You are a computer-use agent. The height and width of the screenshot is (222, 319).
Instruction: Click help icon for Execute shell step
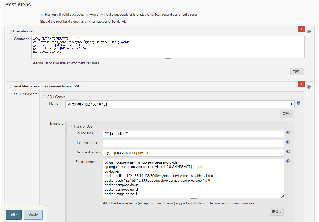[309, 31]
